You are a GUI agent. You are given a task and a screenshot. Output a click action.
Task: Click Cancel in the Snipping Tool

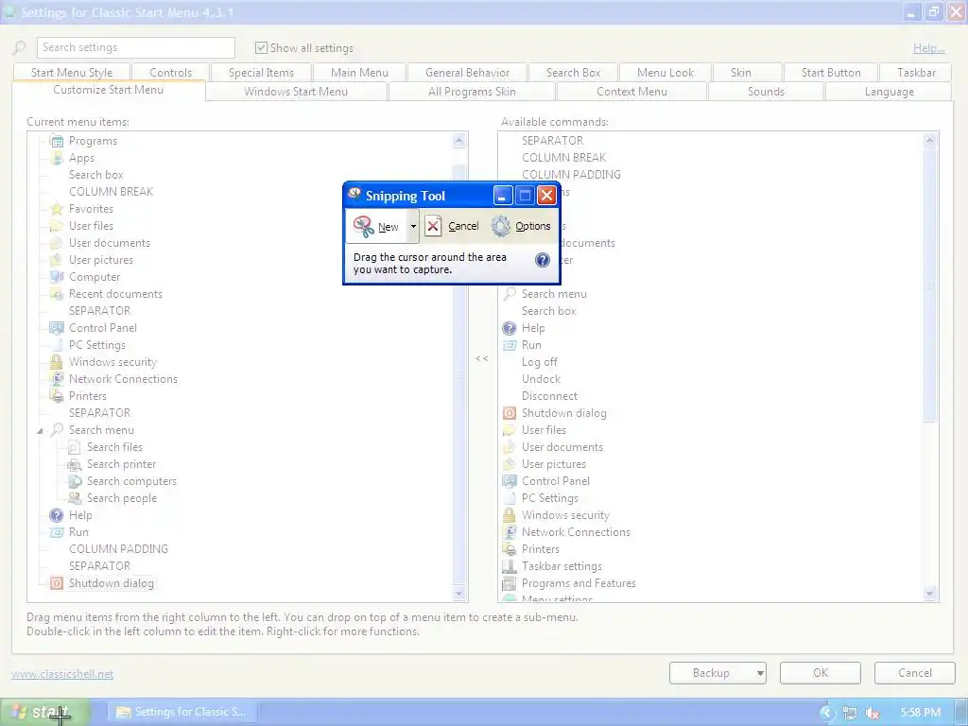[453, 226]
